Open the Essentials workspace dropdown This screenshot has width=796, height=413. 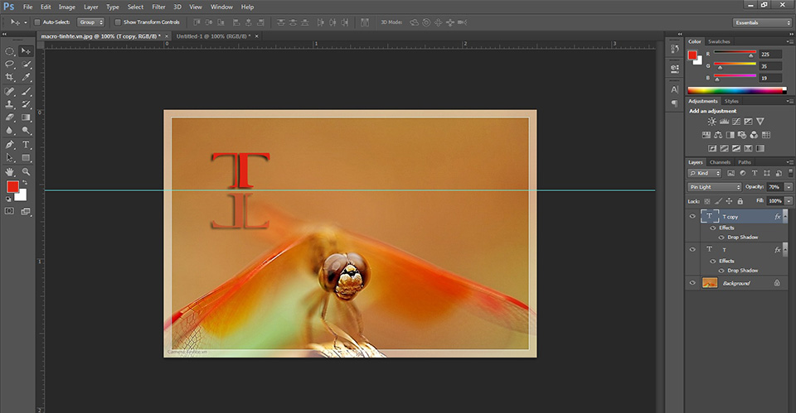[763, 22]
